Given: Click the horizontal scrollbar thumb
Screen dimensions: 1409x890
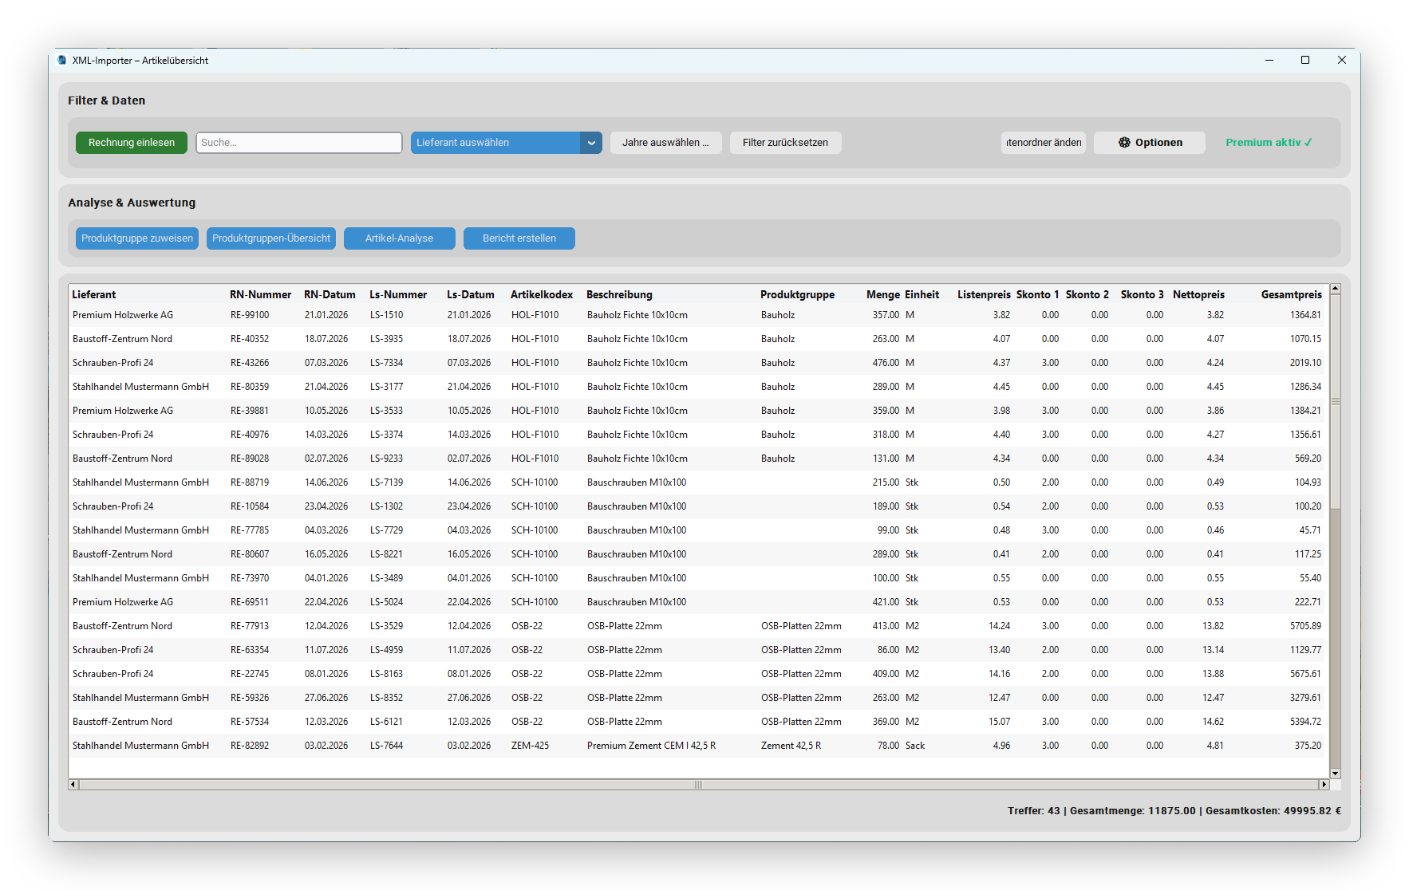Looking at the screenshot, I should tap(698, 785).
